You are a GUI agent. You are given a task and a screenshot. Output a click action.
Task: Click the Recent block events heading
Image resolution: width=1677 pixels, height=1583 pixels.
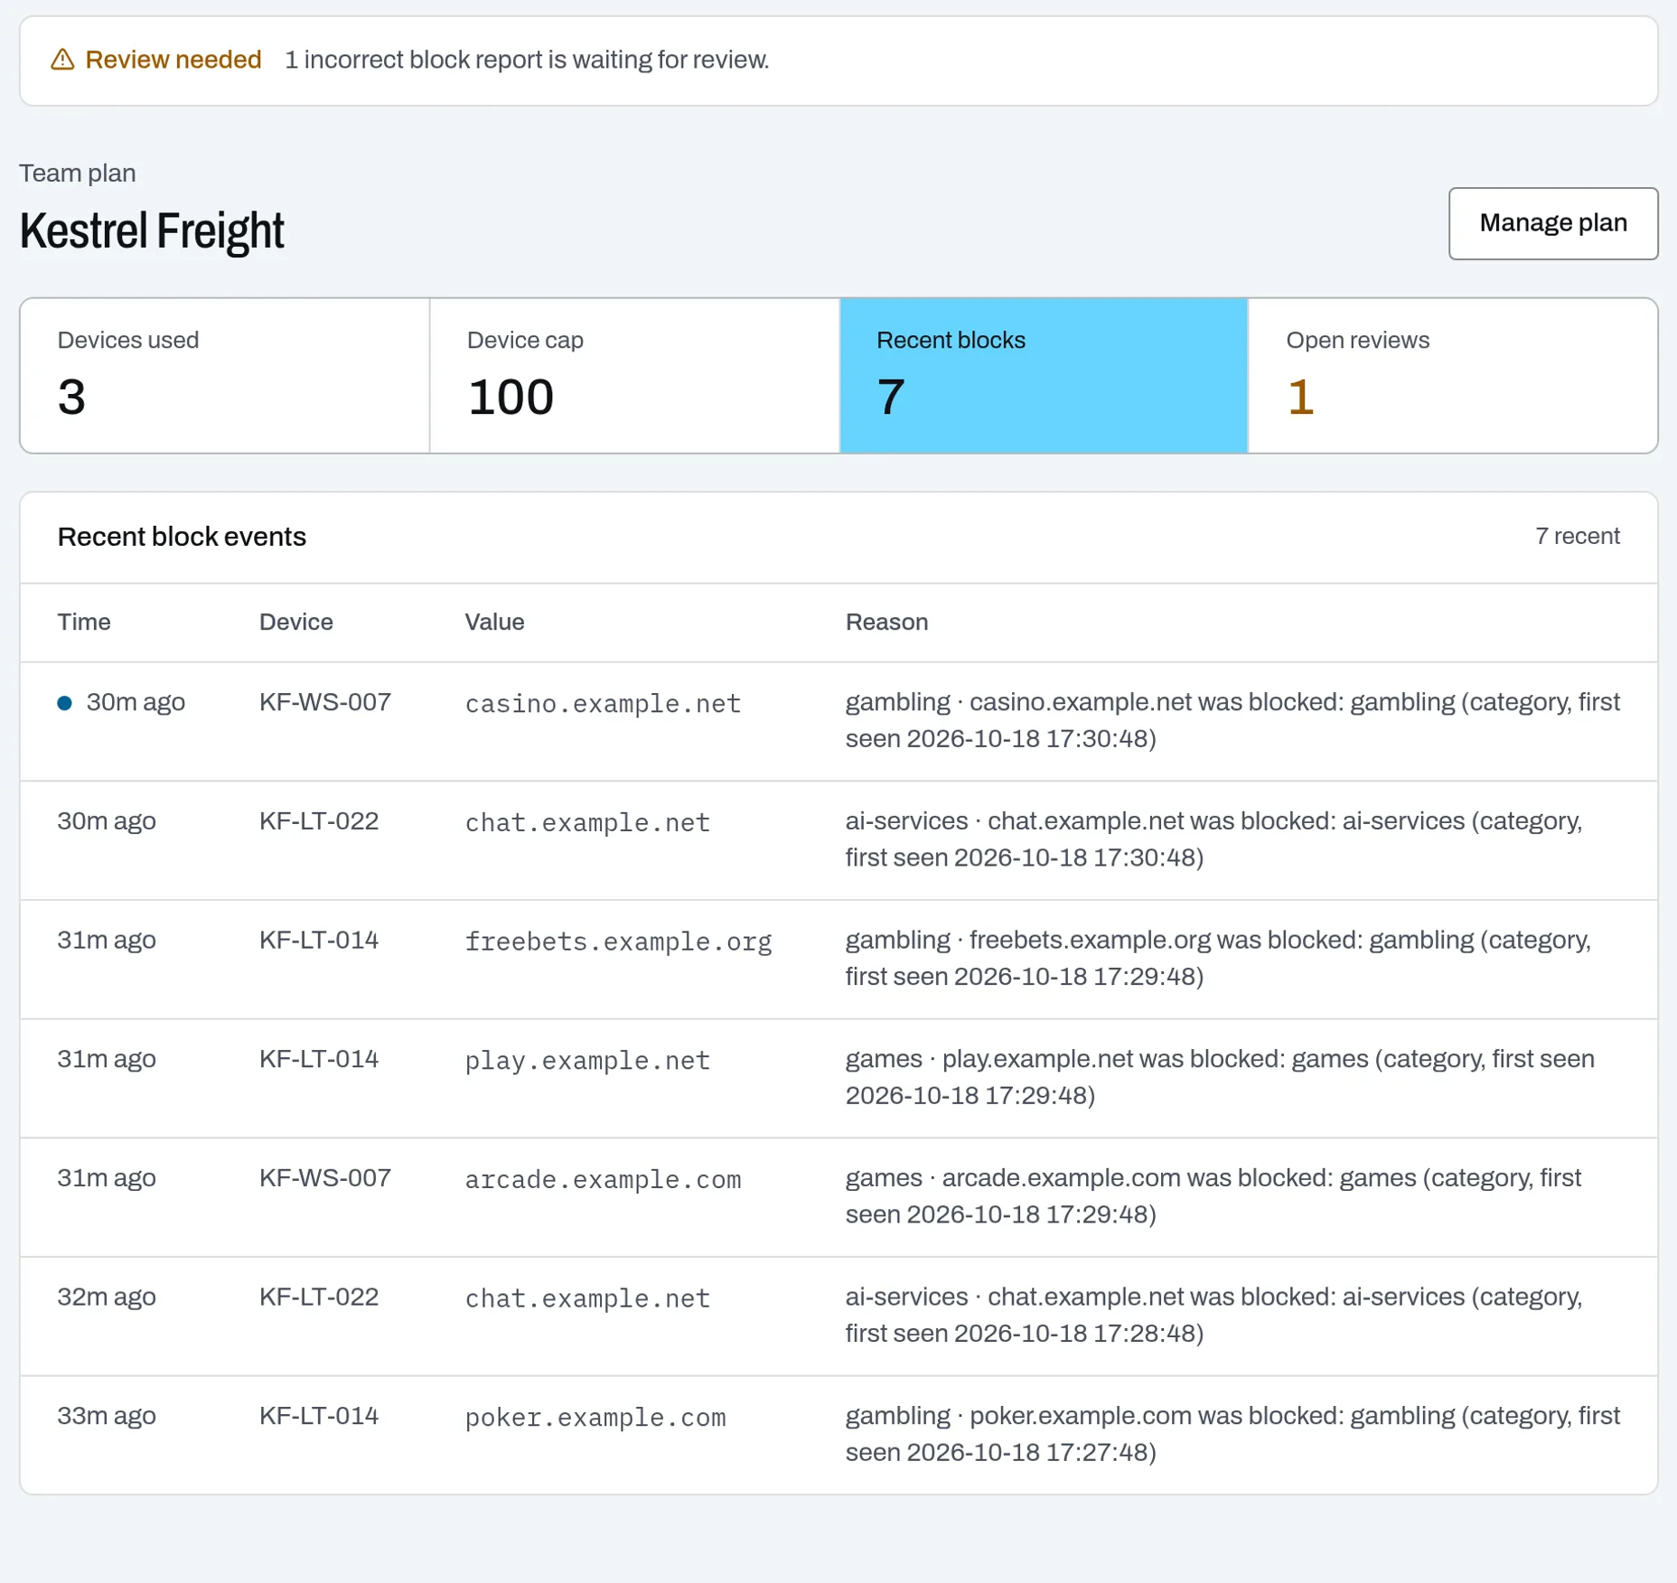[x=182, y=537]
